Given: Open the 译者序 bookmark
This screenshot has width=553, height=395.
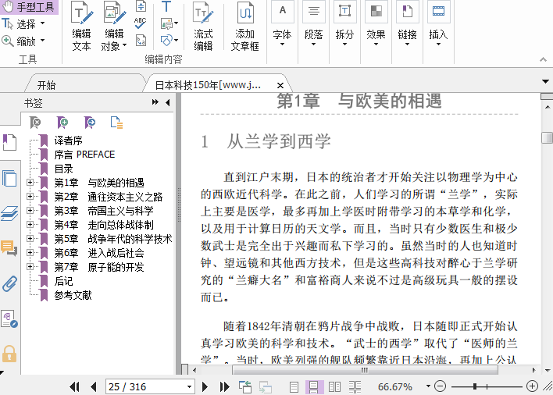Looking at the screenshot, I should tap(68, 141).
